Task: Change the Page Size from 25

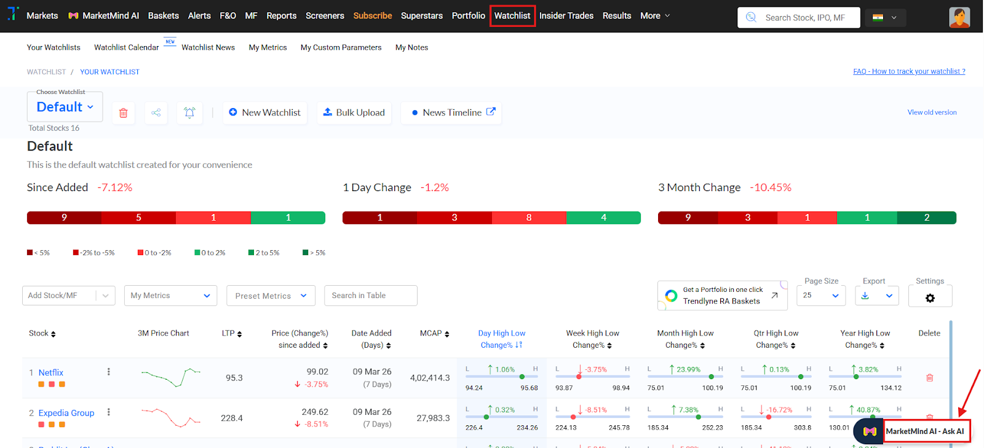Action: (821, 296)
